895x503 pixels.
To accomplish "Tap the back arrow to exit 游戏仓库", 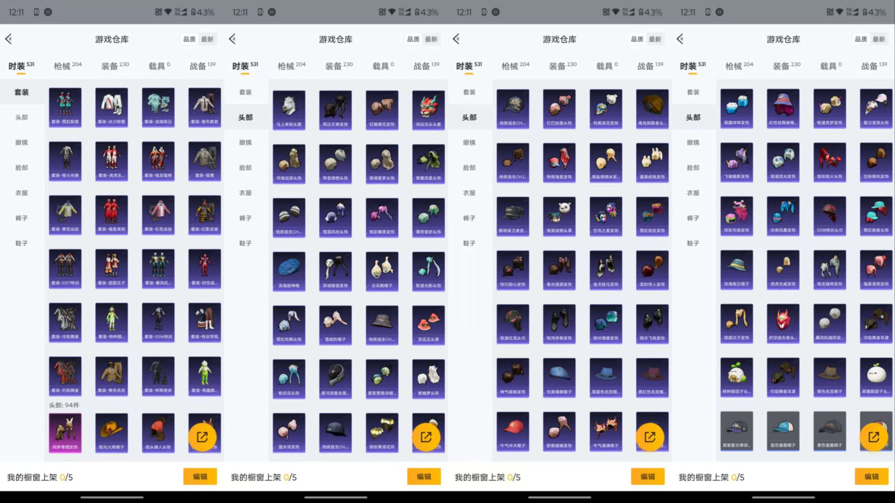I will tap(9, 39).
